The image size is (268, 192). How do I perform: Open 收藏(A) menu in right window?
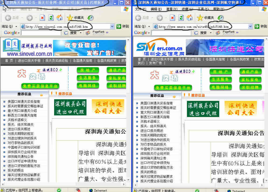click(187, 9)
